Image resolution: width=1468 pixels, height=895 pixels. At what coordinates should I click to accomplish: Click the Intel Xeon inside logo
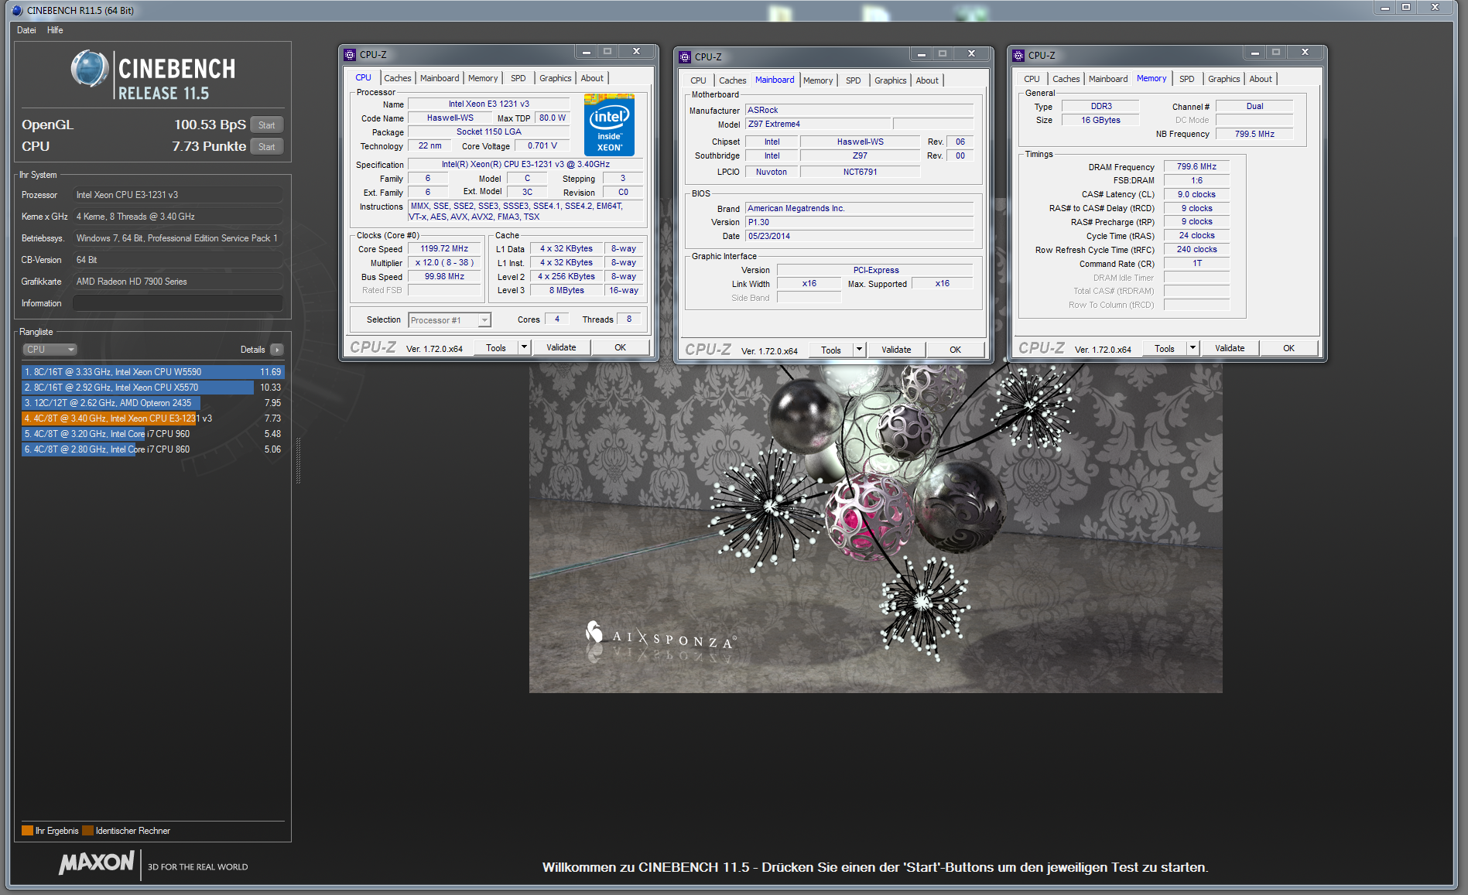pos(609,125)
